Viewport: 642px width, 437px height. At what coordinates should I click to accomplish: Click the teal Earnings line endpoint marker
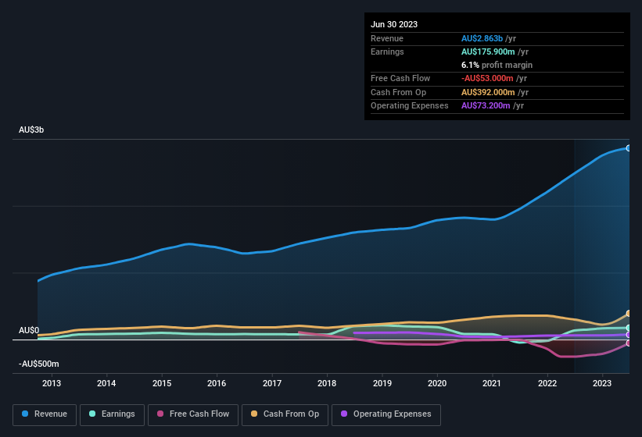(629, 328)
